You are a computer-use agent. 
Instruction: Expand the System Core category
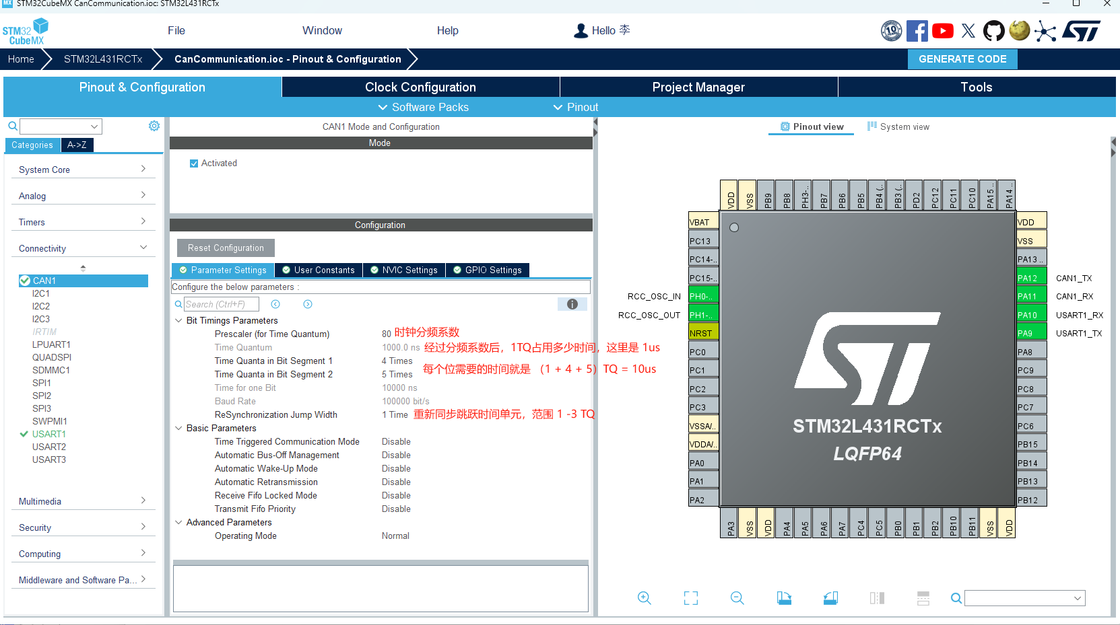point(83,170)
